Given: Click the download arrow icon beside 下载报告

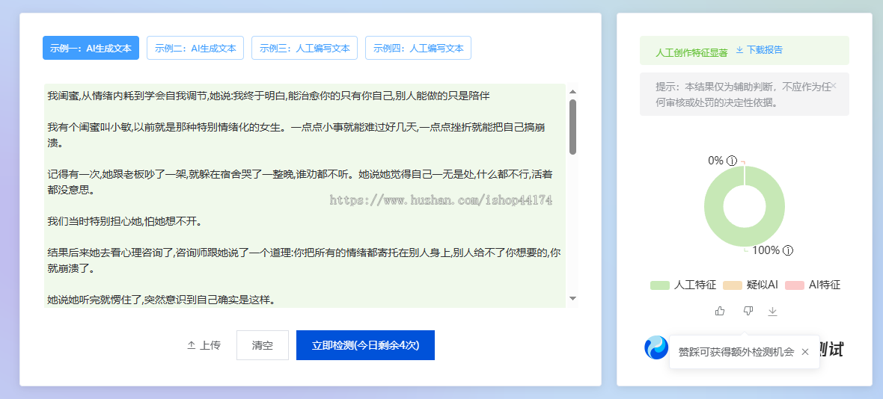Looking at the screenshot, I should 740,50.
